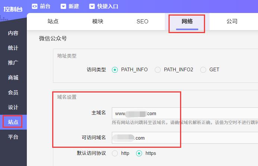Open the SEO tab
This screenshot has width=258, height=166.
(142, 22)
